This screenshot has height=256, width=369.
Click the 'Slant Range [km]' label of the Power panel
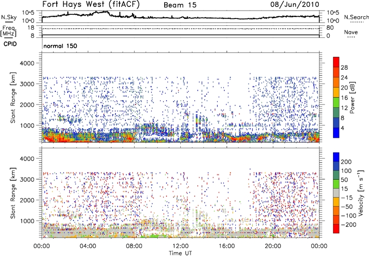click(13, 98)
